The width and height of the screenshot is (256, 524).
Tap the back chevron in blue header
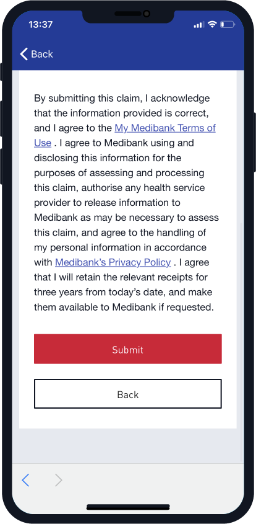(x=23, y=54)
